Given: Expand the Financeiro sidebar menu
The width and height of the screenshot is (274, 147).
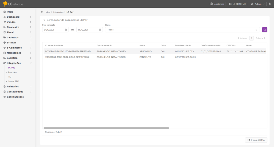Looking at the screenshot, I should 18,27.
